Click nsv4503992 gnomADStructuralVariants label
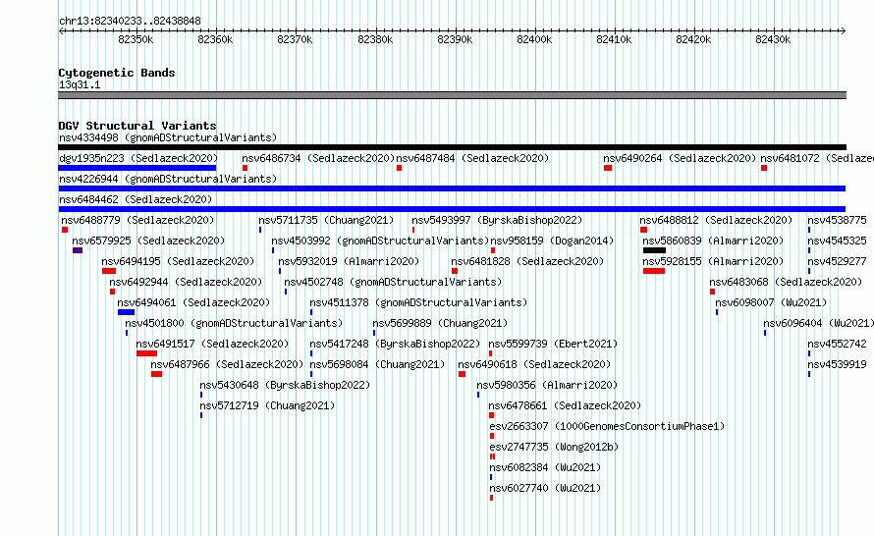 point(380,241)
